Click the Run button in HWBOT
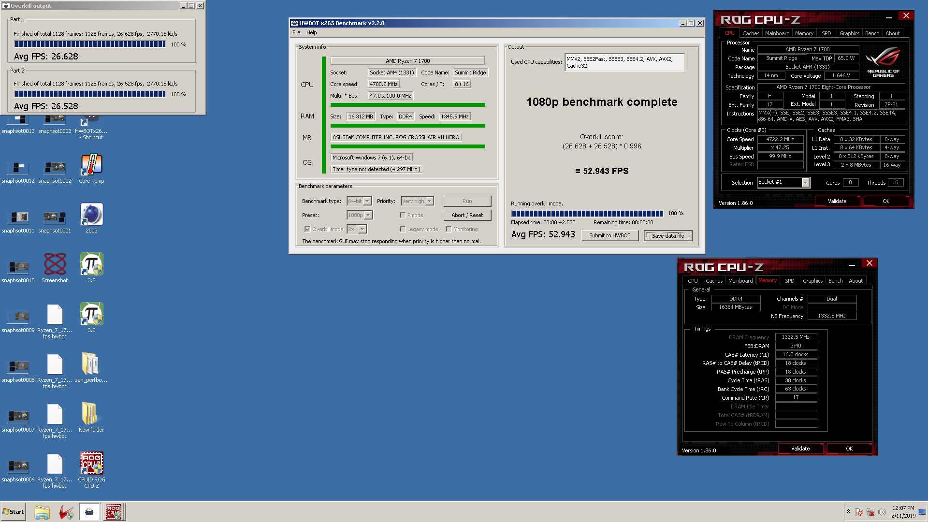Screen dimensions: 928x522 click(467, 201)
